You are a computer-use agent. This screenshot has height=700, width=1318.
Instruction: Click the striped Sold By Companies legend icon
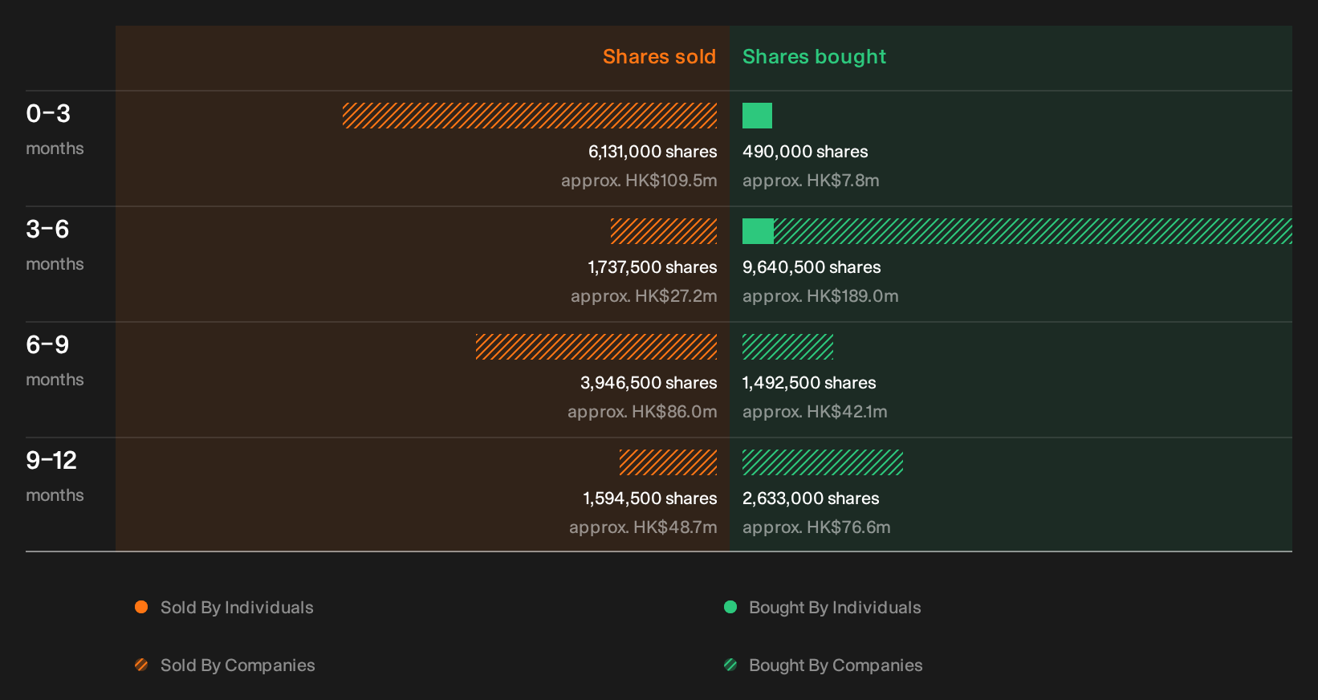[x=141, y=665]
